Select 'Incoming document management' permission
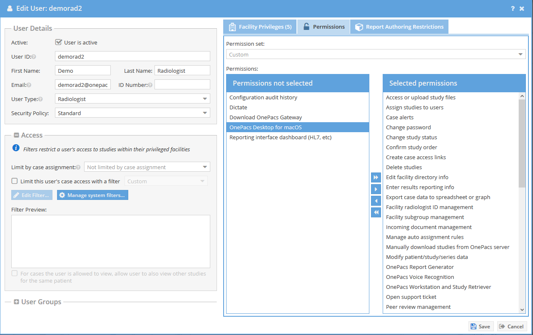The image size is (533, 335). pyautogui.click(x=451, y=227)
